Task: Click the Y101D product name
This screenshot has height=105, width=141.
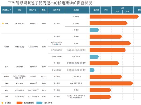Action: click(6, 47)
